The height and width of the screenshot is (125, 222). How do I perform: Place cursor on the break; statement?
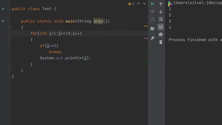tap(56, 52)
